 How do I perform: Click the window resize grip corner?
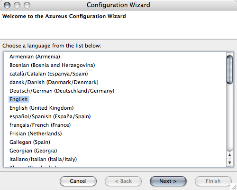pyautogui.click(x=234, y=187)
